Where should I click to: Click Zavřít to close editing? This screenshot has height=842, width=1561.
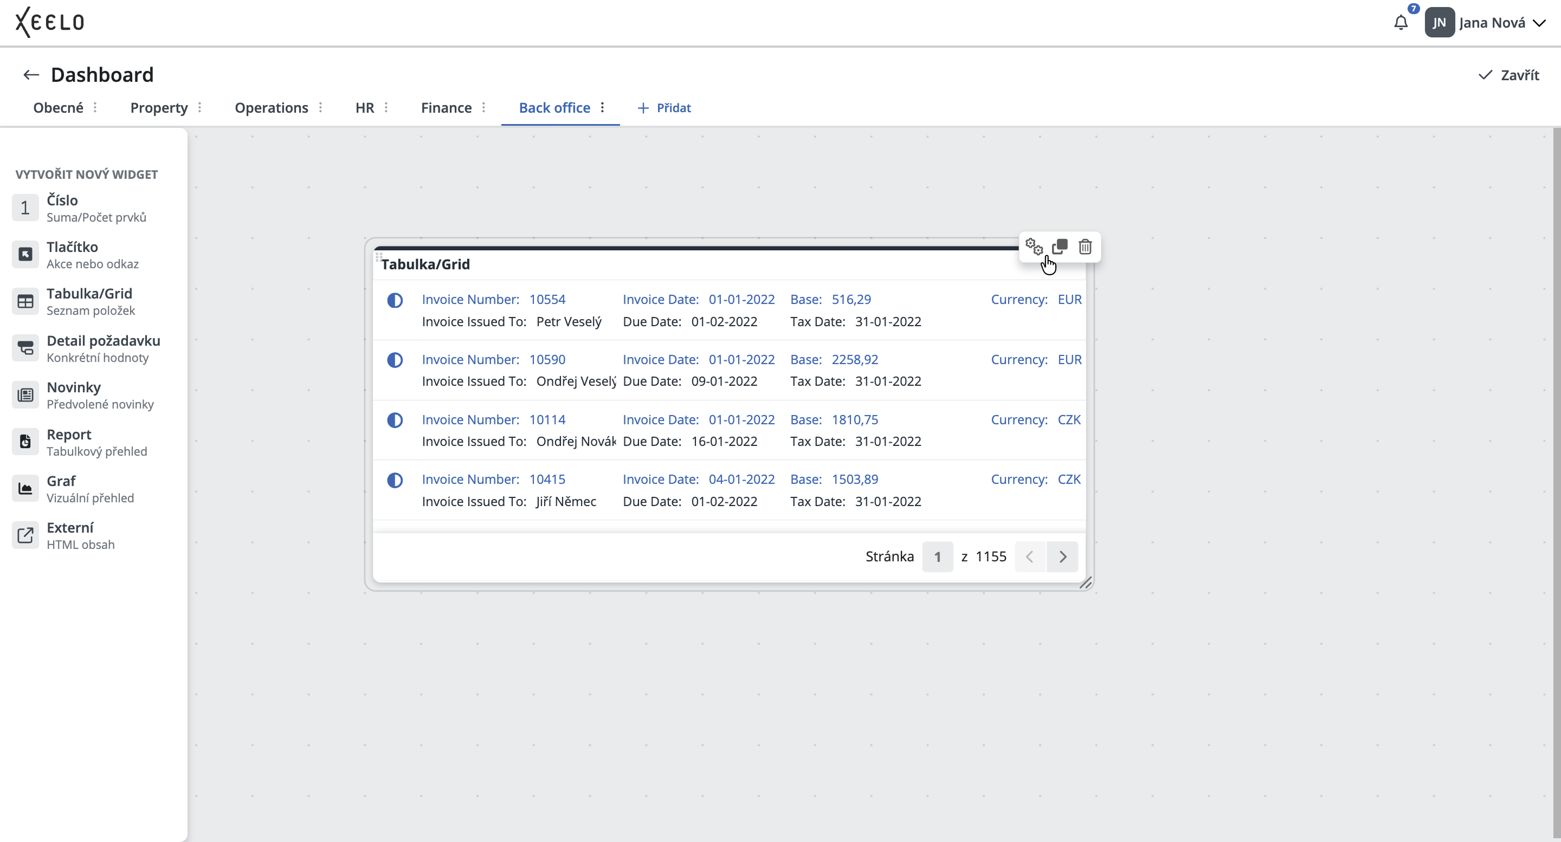(1508, 75)
